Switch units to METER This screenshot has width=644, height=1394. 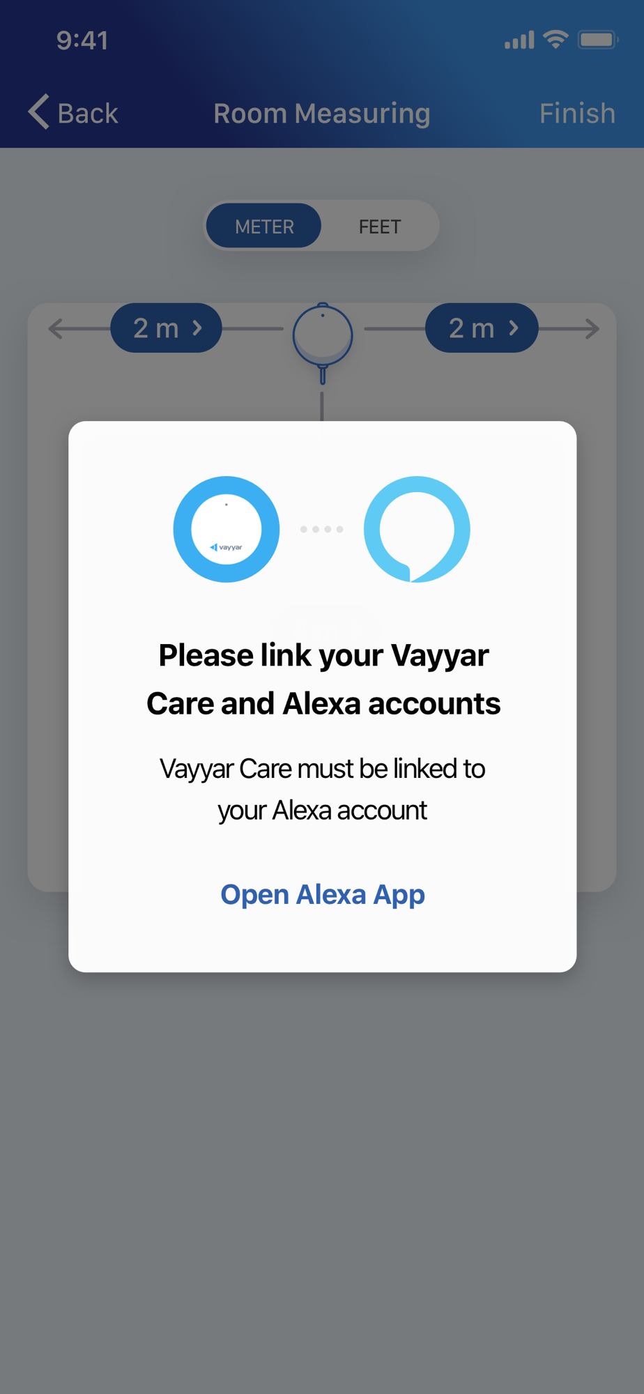(x=264, y=226)
